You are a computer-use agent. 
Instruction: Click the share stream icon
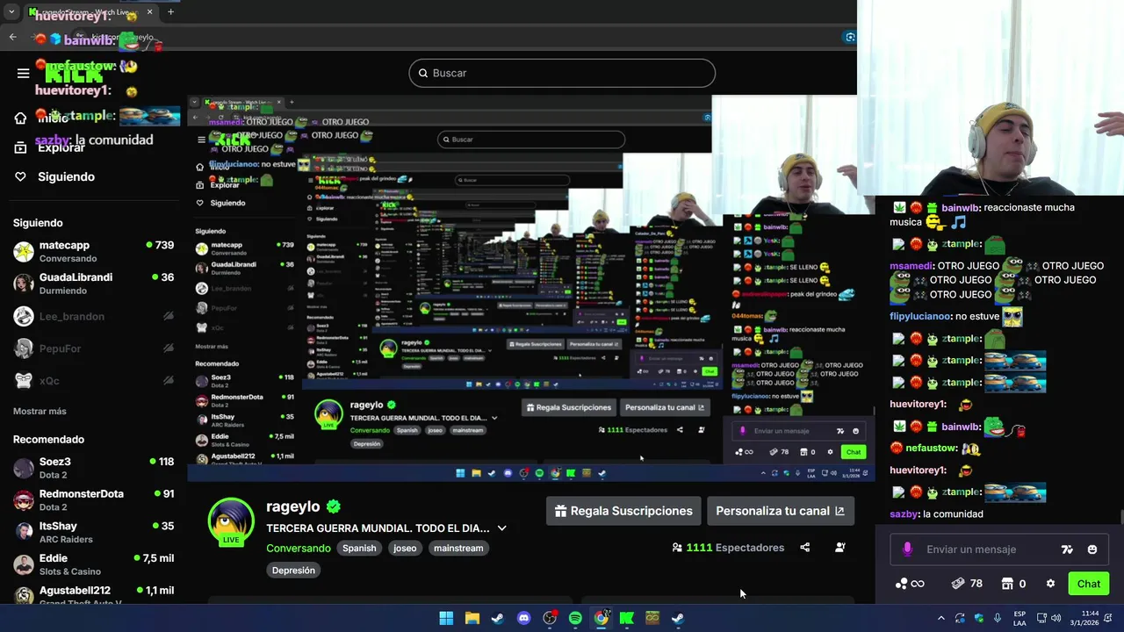point(804,548)
